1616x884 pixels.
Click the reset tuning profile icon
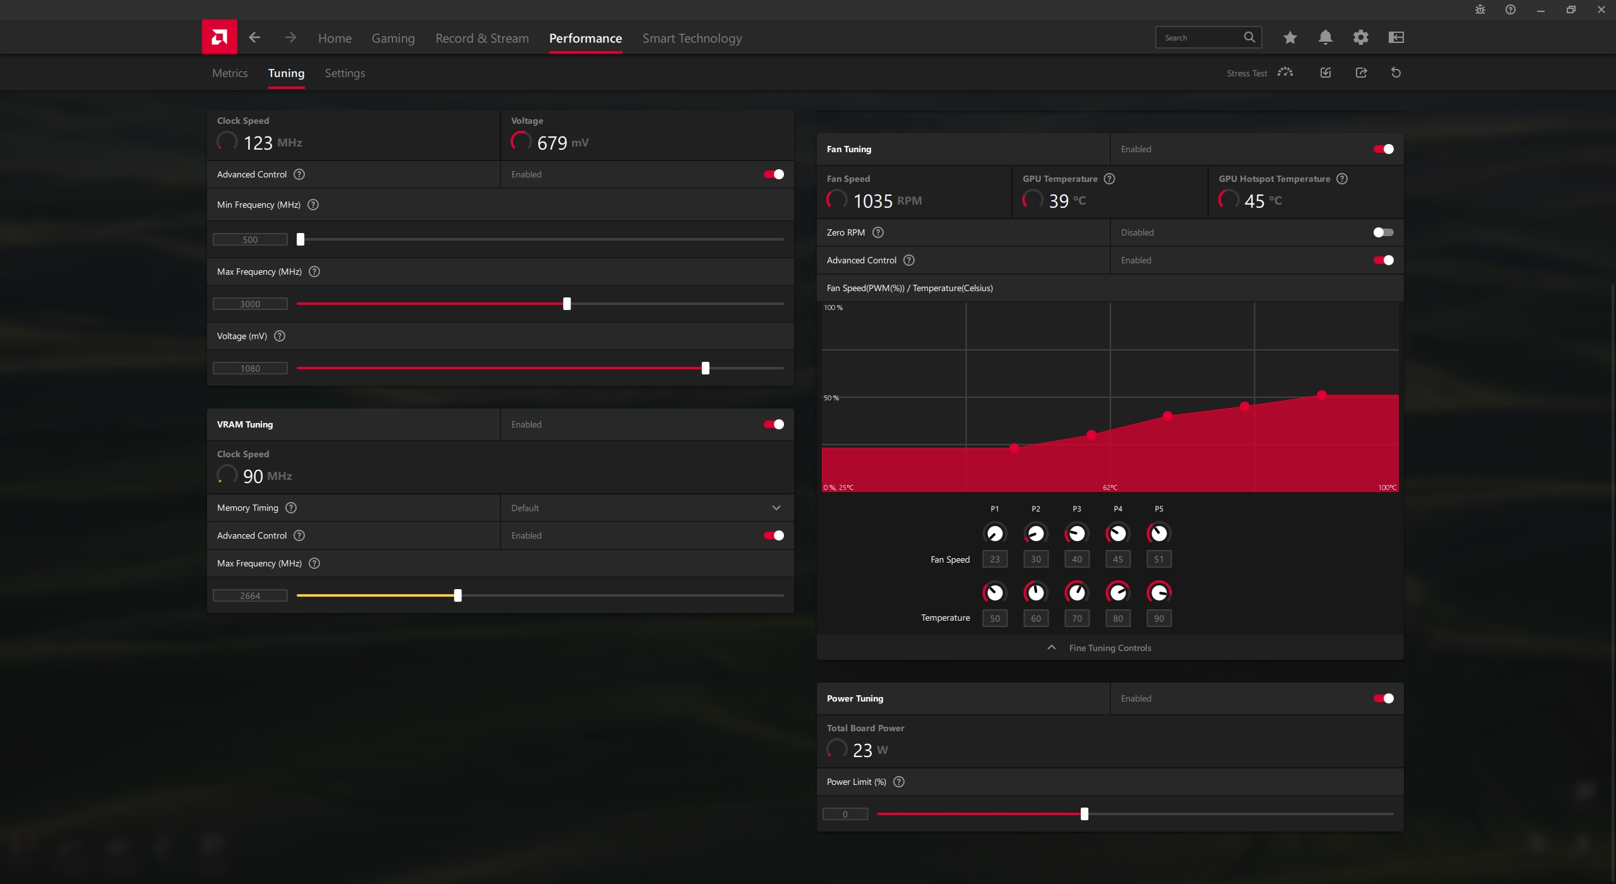1396,73
